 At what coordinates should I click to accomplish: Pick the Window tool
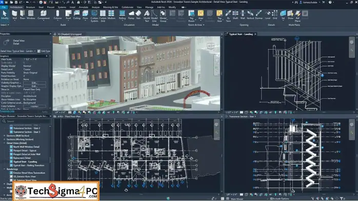(x=31, y=15)
